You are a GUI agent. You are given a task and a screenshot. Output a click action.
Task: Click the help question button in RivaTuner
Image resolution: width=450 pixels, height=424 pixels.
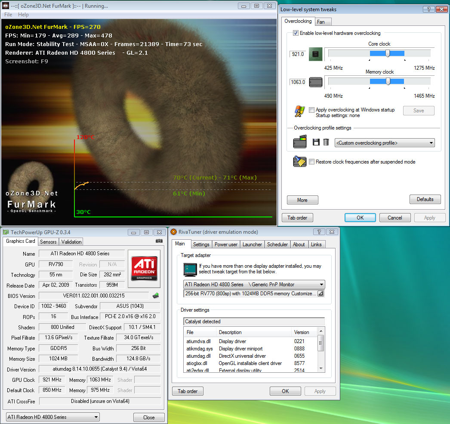(x=319, y=232)
